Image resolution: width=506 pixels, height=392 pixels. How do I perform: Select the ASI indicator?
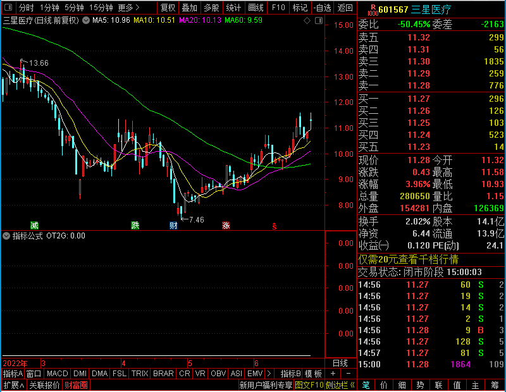(x=236, y=374)
